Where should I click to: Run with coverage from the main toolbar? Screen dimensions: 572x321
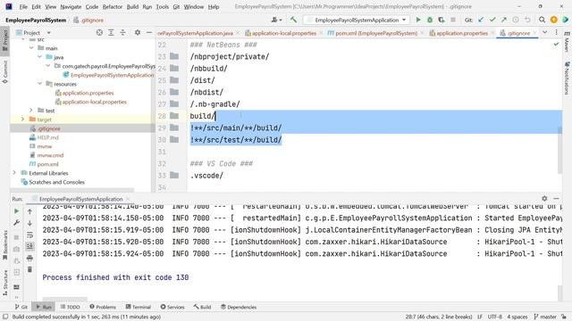click(x=442, y=20)
